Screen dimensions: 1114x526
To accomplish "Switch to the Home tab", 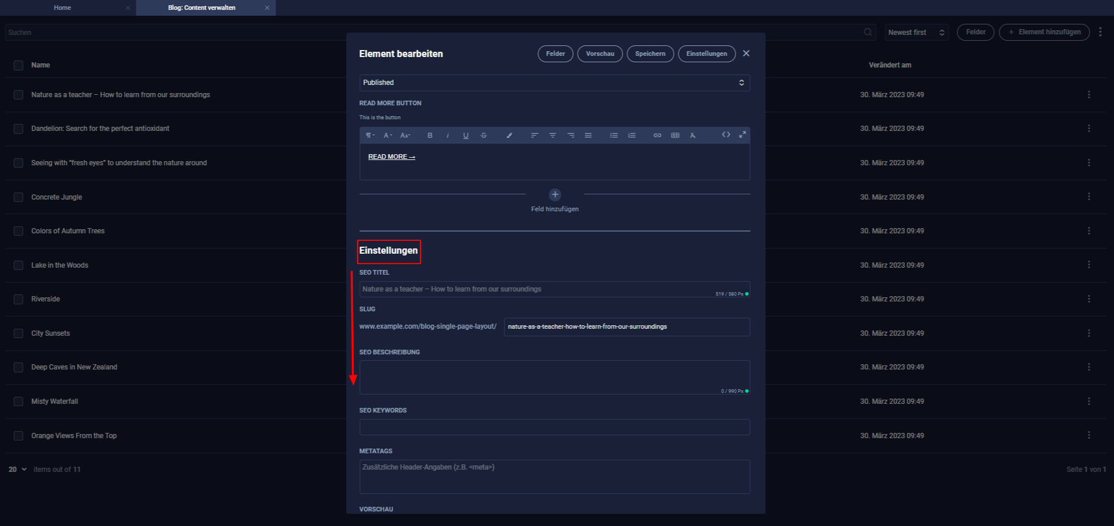I will click(62, 8).
